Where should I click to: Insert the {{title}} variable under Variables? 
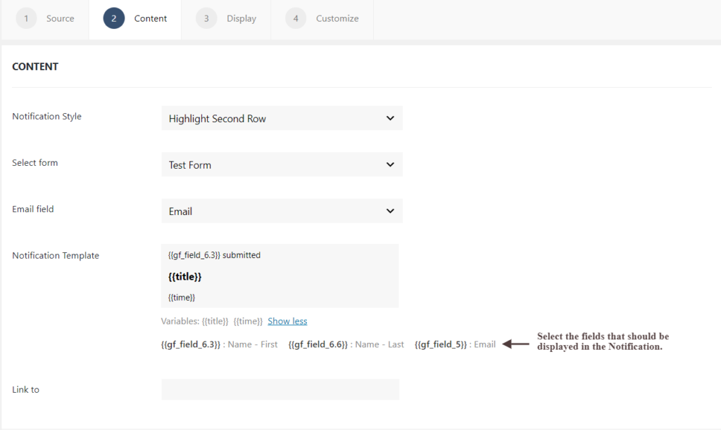215,321
